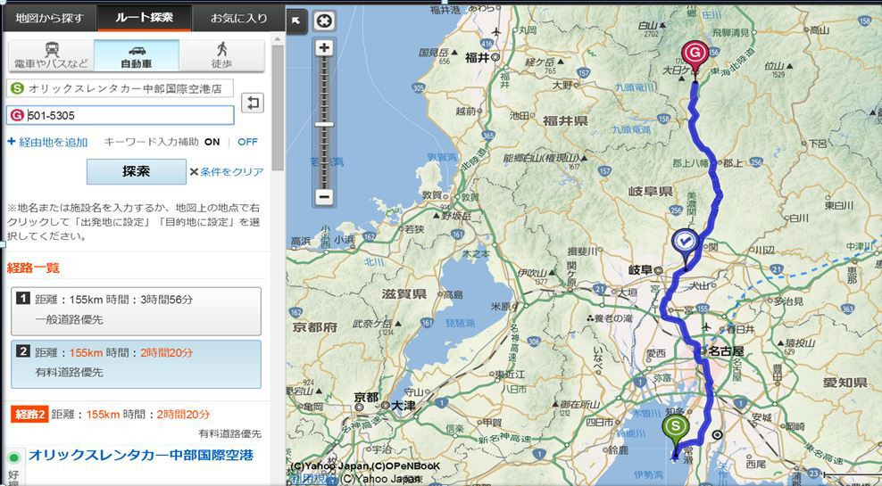Click the 探索 search button
882x486 pixels.
coord(136,171)
